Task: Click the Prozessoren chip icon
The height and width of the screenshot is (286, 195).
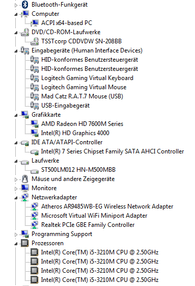Action: tap(25, 243)
